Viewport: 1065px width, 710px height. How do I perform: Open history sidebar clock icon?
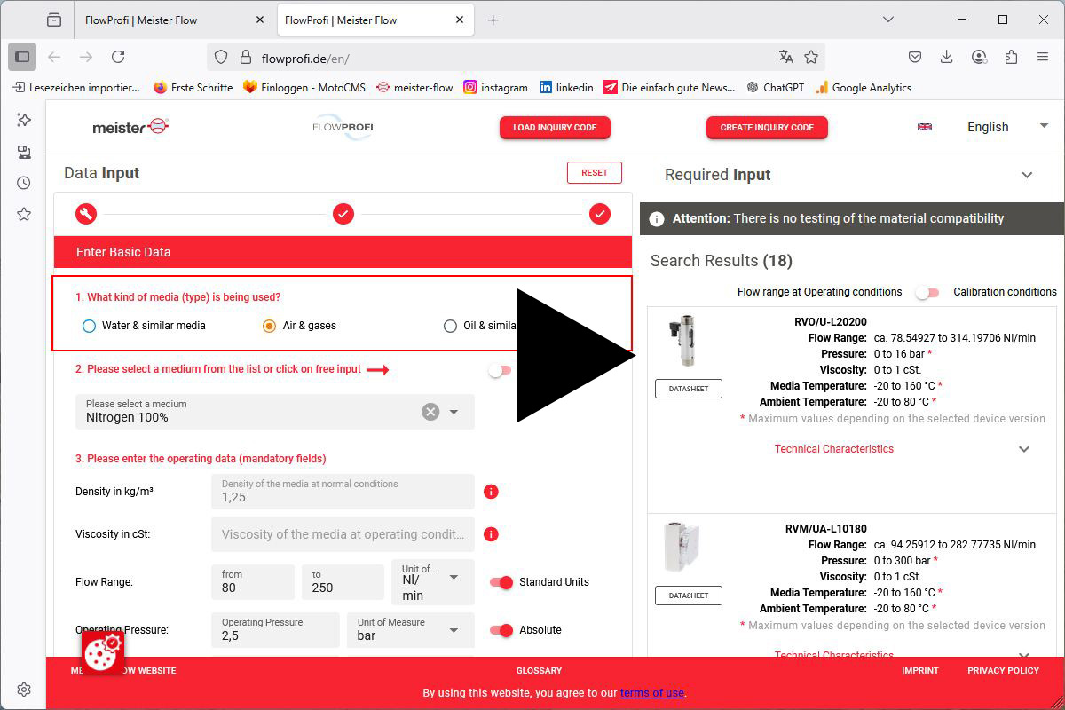coord(24,183)
